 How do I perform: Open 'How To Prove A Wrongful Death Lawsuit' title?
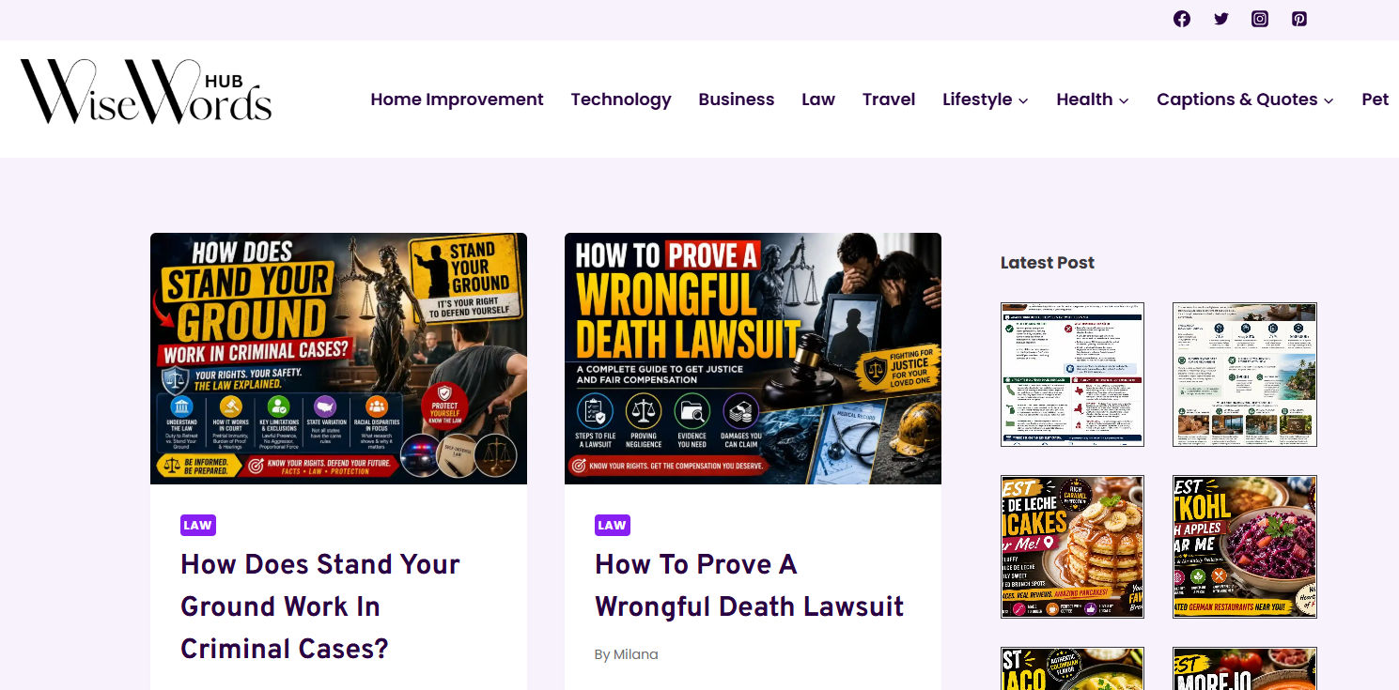749,585
